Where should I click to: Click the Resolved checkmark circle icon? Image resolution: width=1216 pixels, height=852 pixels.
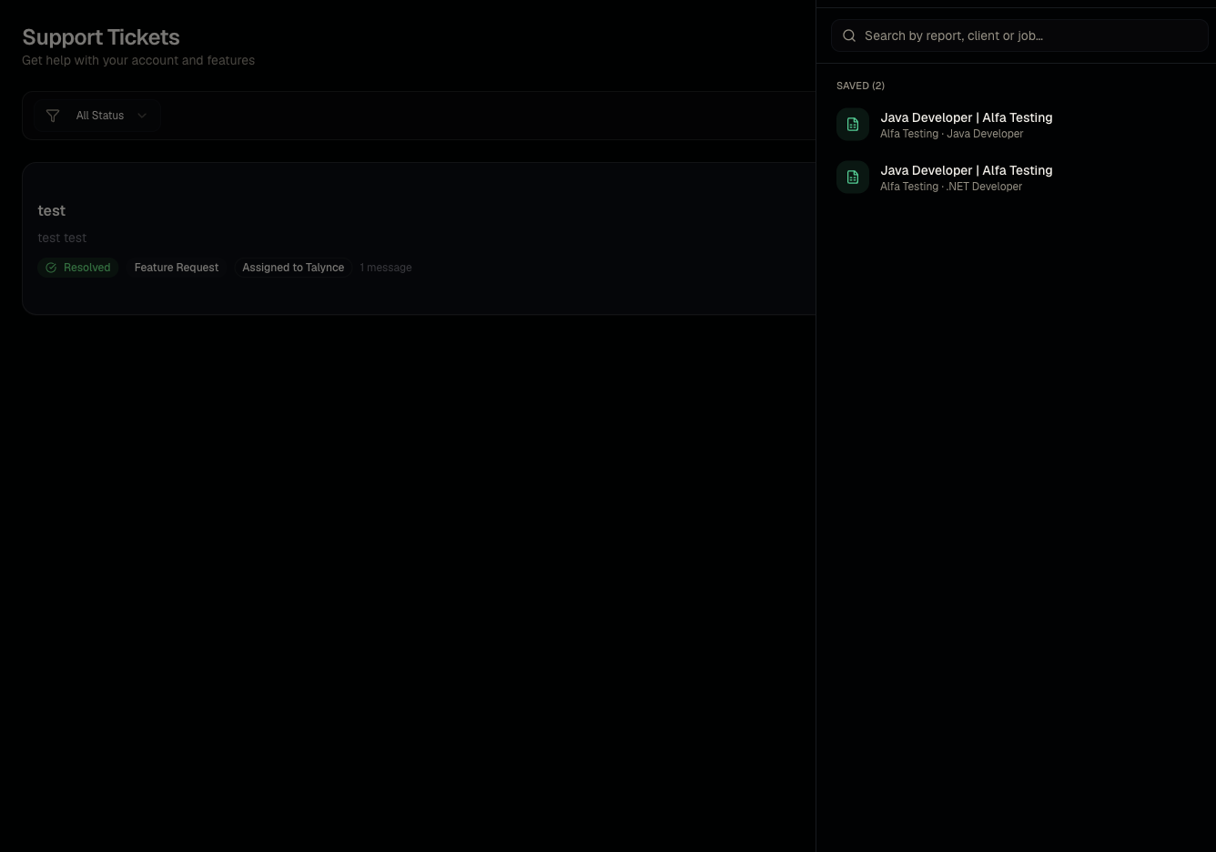51,268
